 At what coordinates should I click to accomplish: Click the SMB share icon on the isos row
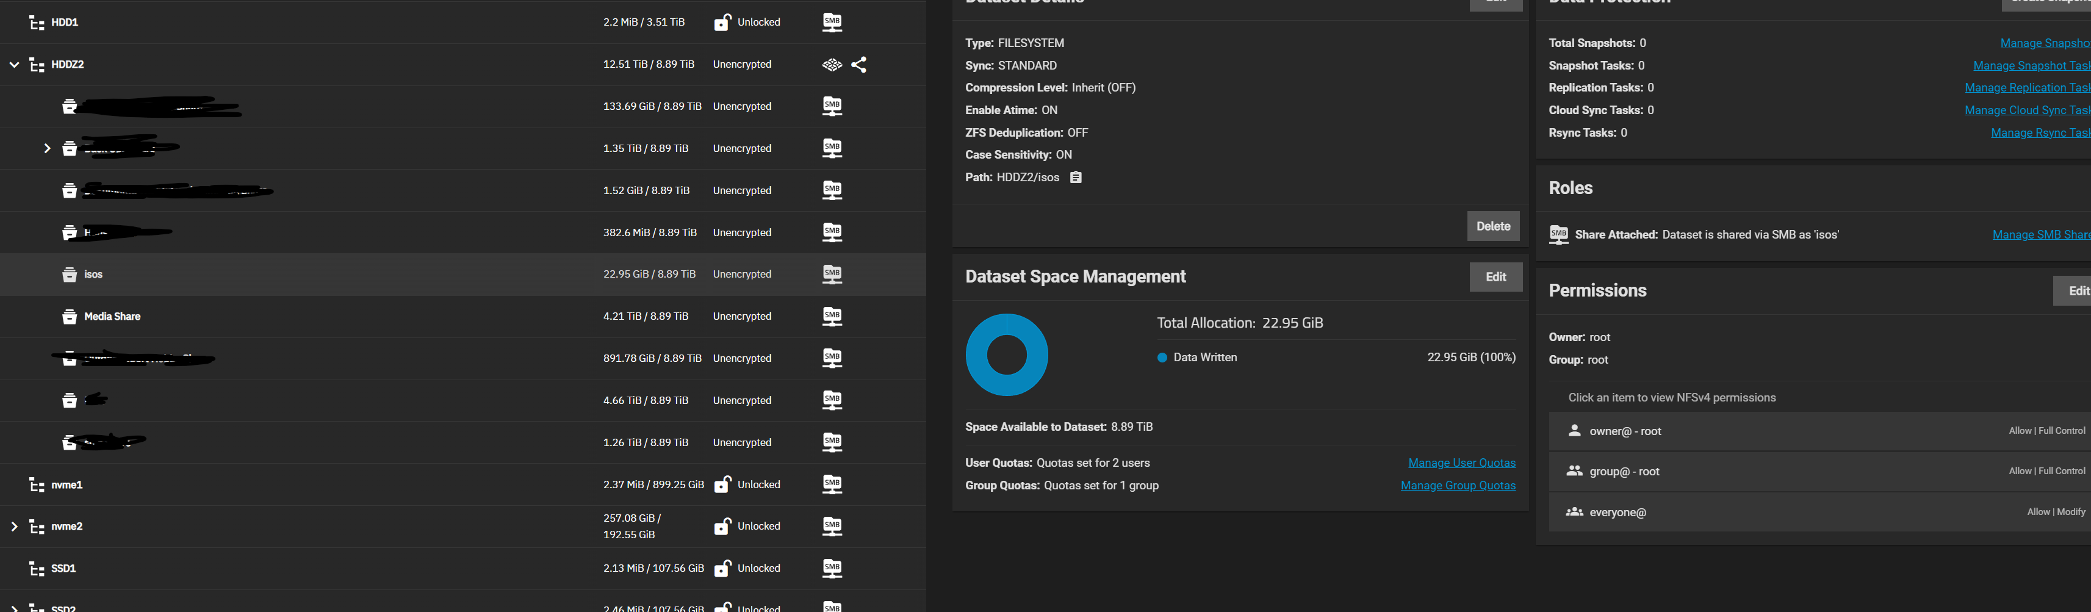click(x=831, y=273)
